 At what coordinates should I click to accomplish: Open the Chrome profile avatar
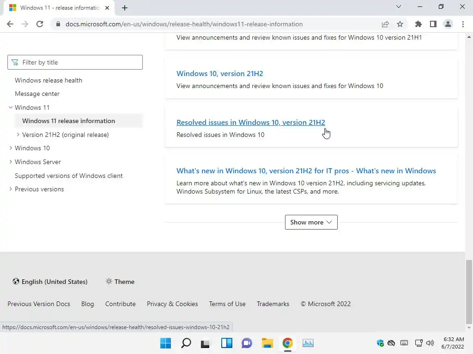[448, 24]
